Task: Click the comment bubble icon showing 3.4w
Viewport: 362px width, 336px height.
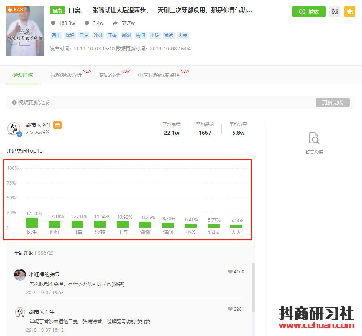Action: 87,23
